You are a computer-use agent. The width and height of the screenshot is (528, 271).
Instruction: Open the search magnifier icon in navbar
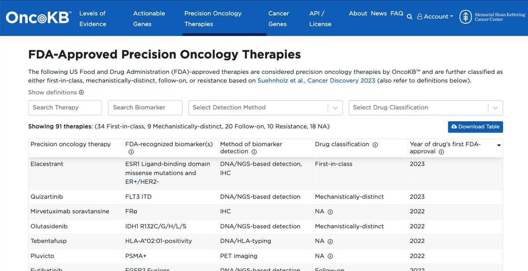click(x=410, y=17)
